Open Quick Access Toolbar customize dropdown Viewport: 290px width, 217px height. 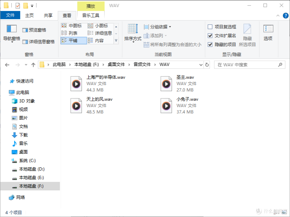(32, 6)
